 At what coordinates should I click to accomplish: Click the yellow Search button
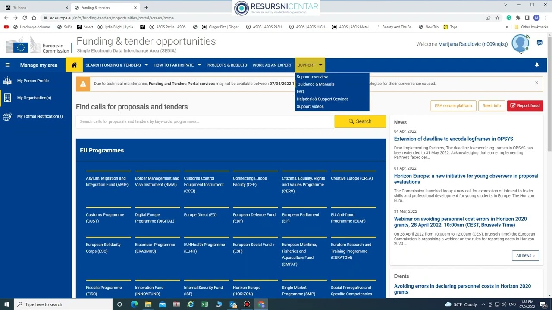360,121
